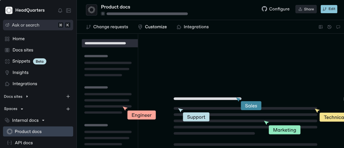Click the Share button

pos(306,9)
